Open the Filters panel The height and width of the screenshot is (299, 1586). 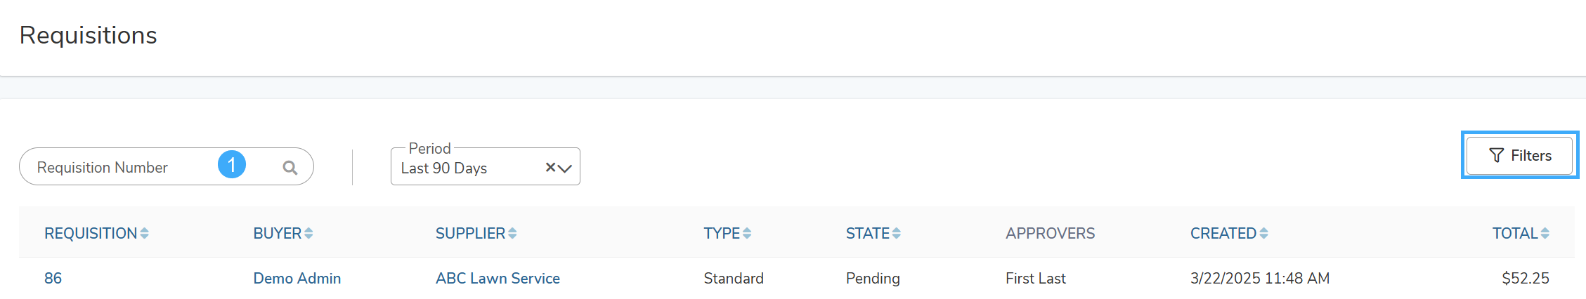[1519, 155]
